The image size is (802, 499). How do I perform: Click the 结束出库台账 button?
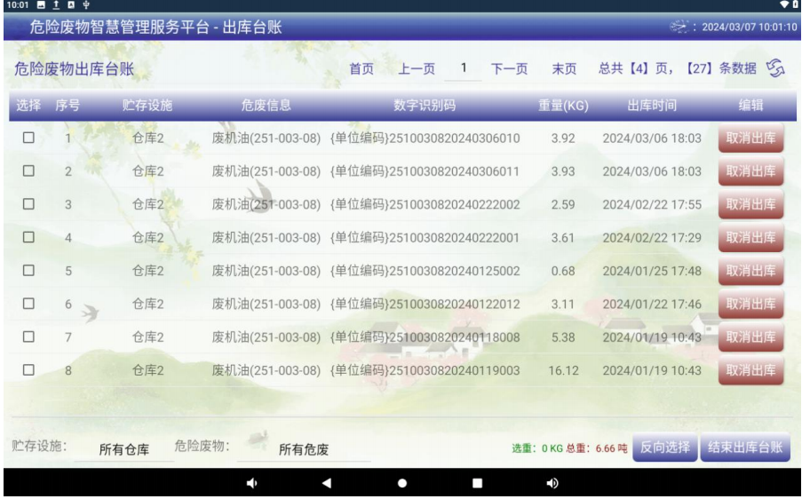pos(744,448)
